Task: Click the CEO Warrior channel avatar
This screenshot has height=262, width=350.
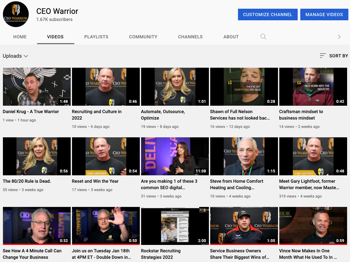Action: [16, 14]
